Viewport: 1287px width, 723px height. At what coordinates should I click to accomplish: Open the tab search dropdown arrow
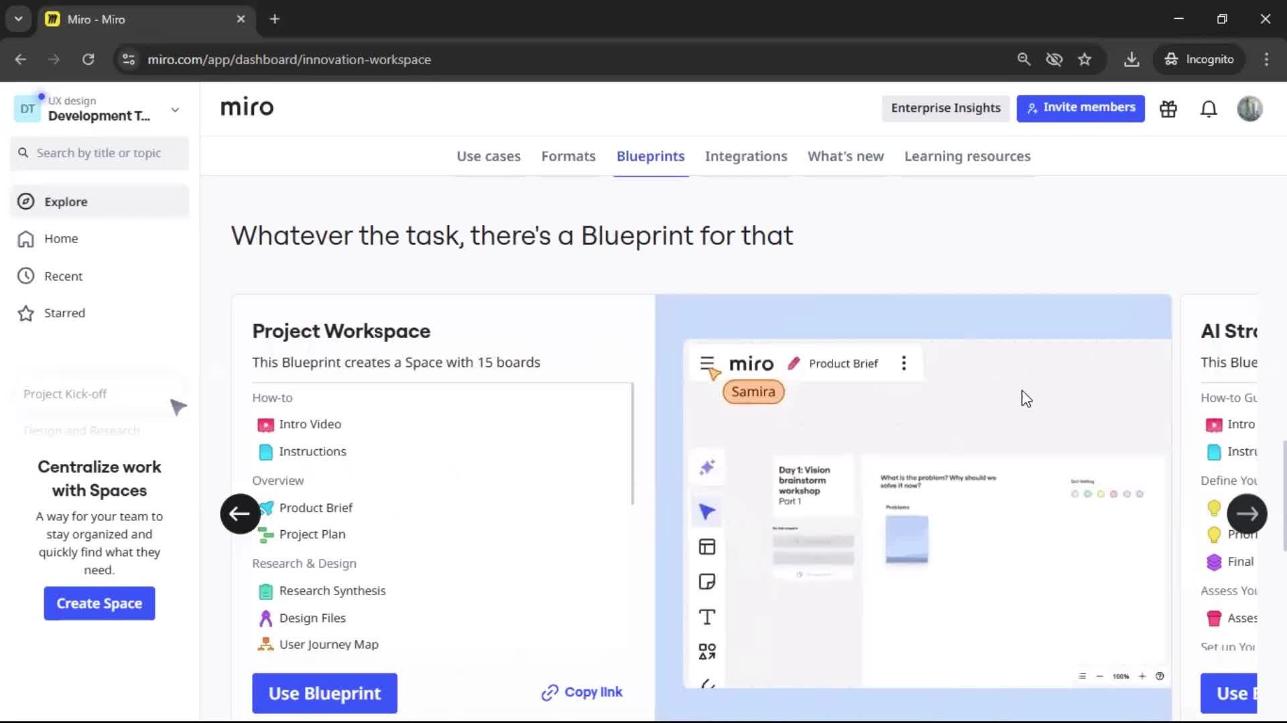[x=19, y=19]
